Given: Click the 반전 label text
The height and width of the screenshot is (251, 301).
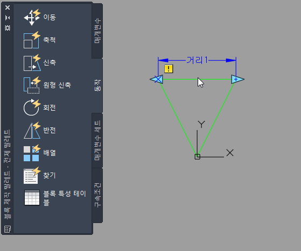Looking at the screenshot, I should 50,130.
